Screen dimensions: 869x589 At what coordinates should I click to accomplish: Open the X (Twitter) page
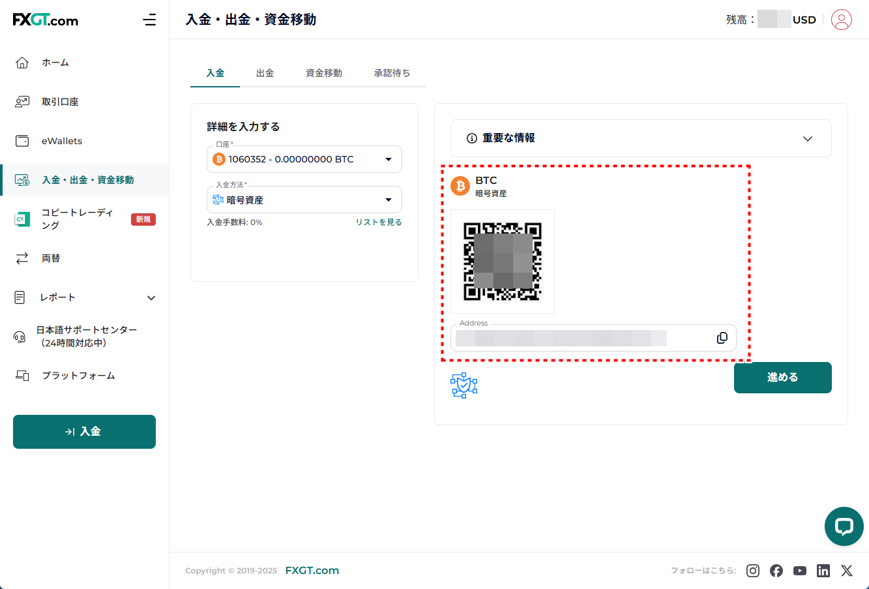pos(847,571)
